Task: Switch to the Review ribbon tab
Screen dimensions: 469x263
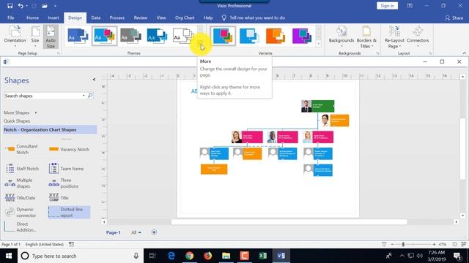Action: click(x=140, y=18)
